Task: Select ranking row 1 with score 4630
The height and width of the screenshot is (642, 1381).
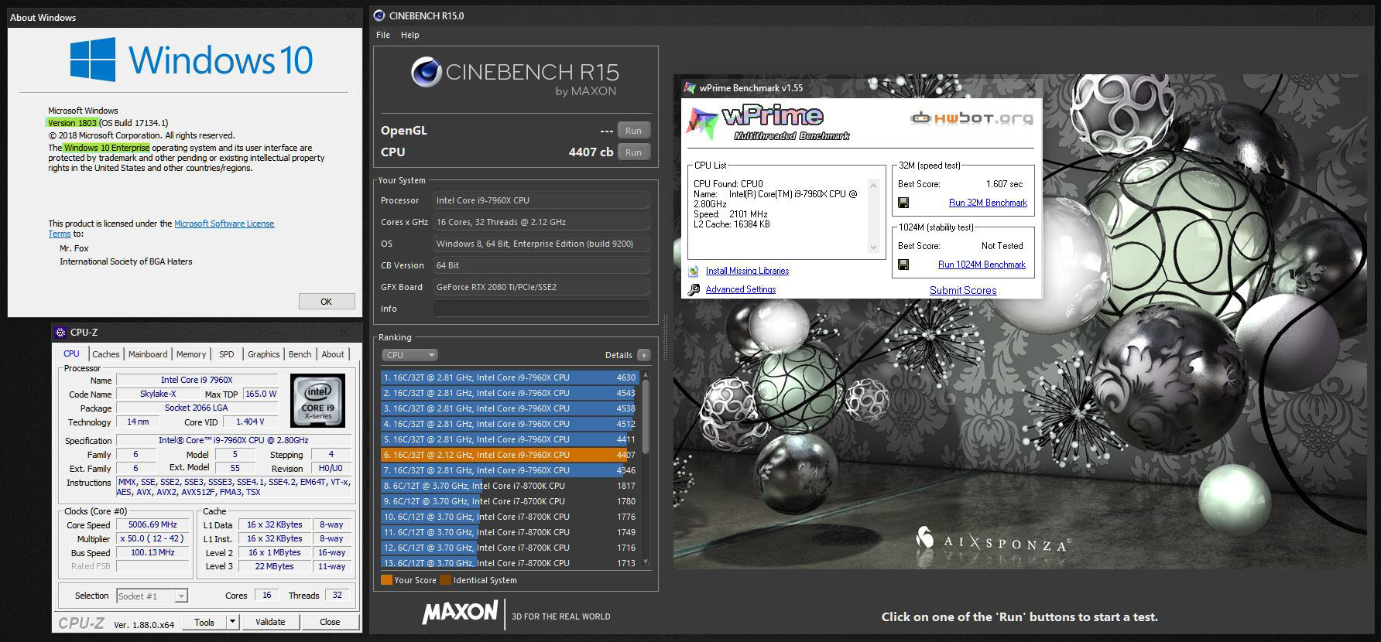Action: [x=509, y=377]
